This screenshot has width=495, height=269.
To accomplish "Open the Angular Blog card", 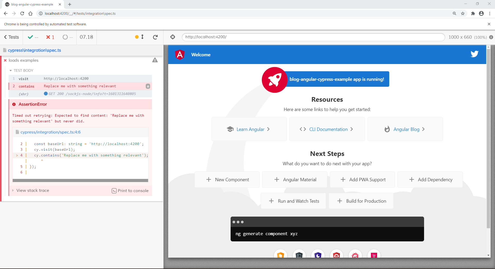I will pyautogui.click(x=405, y=129).
